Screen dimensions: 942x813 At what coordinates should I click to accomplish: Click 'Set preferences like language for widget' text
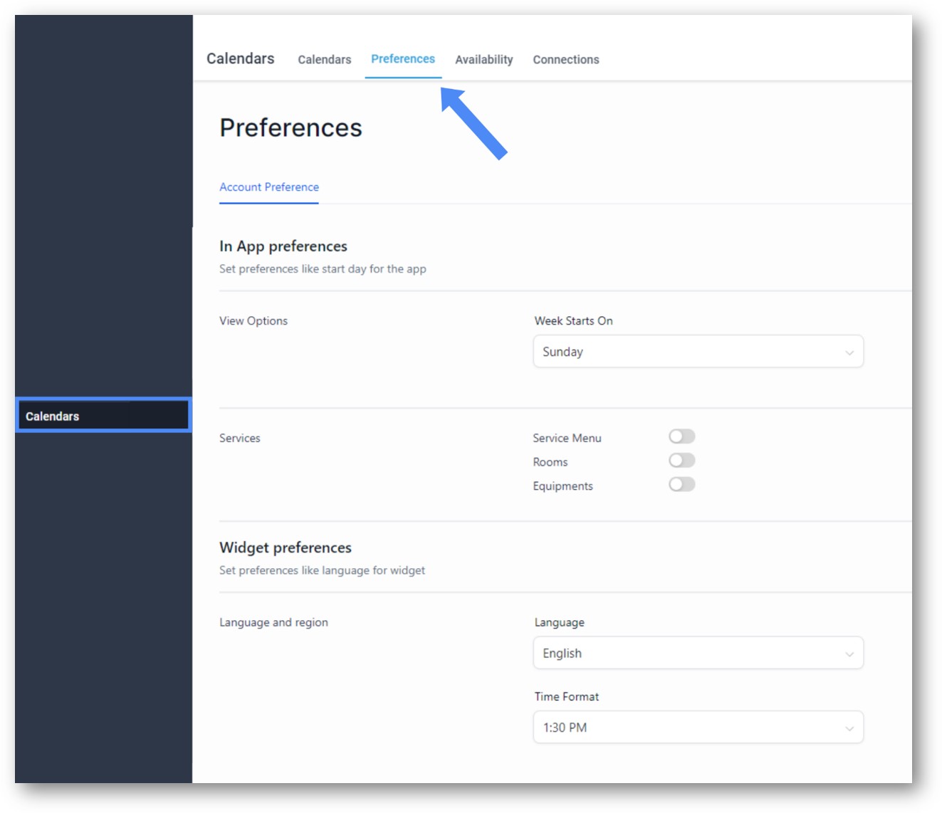pyautogui.click(x=322, y=571)
